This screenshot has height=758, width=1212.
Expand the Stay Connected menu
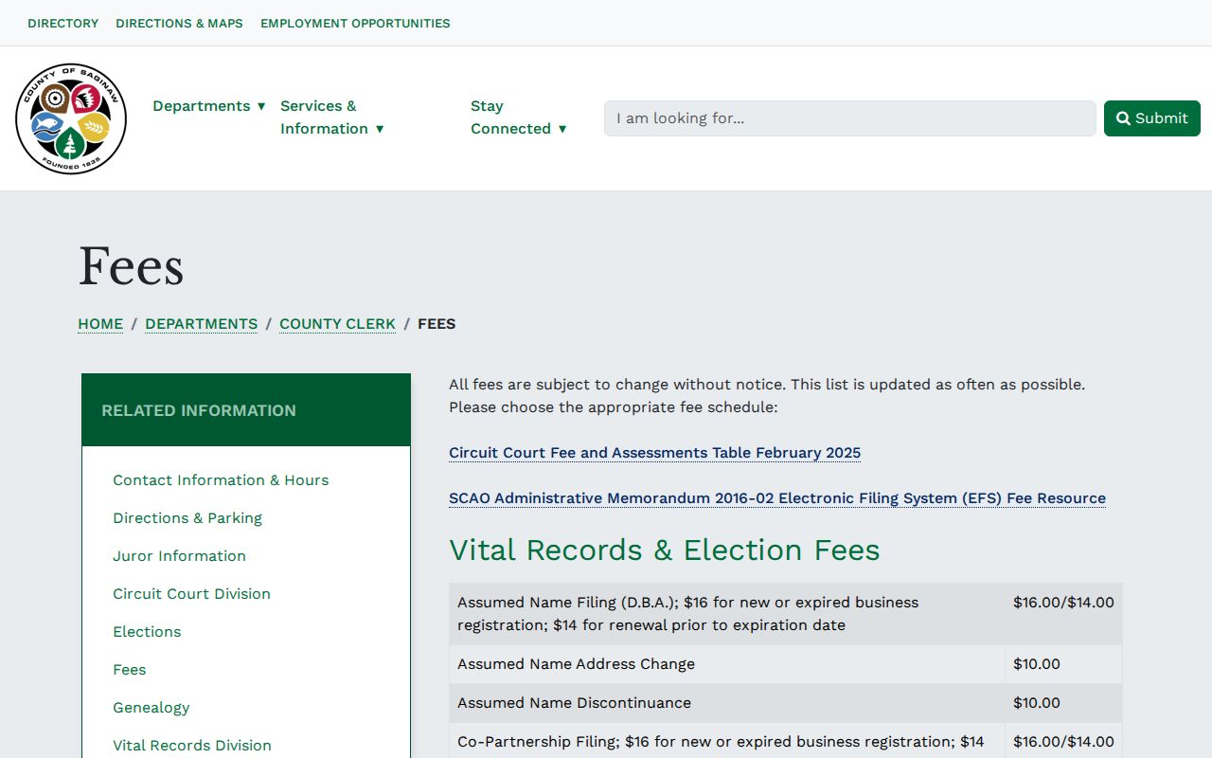pyautogui.click(x=519, y=117)
